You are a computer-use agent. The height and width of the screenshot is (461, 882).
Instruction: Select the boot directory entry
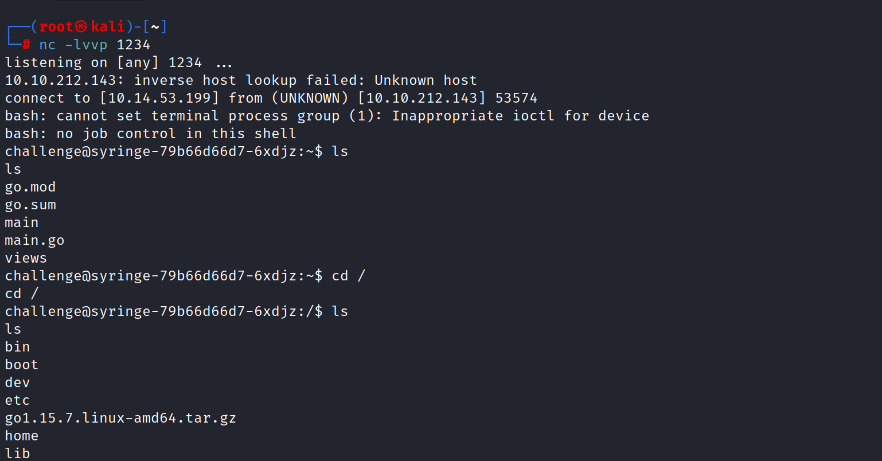point(22,365)
